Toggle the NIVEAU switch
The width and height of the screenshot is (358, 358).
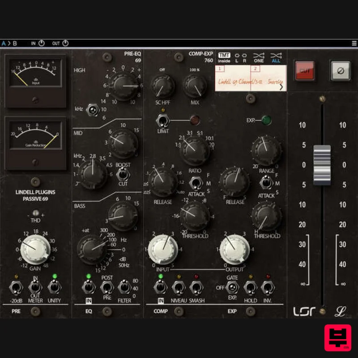[x=179, y=288]
